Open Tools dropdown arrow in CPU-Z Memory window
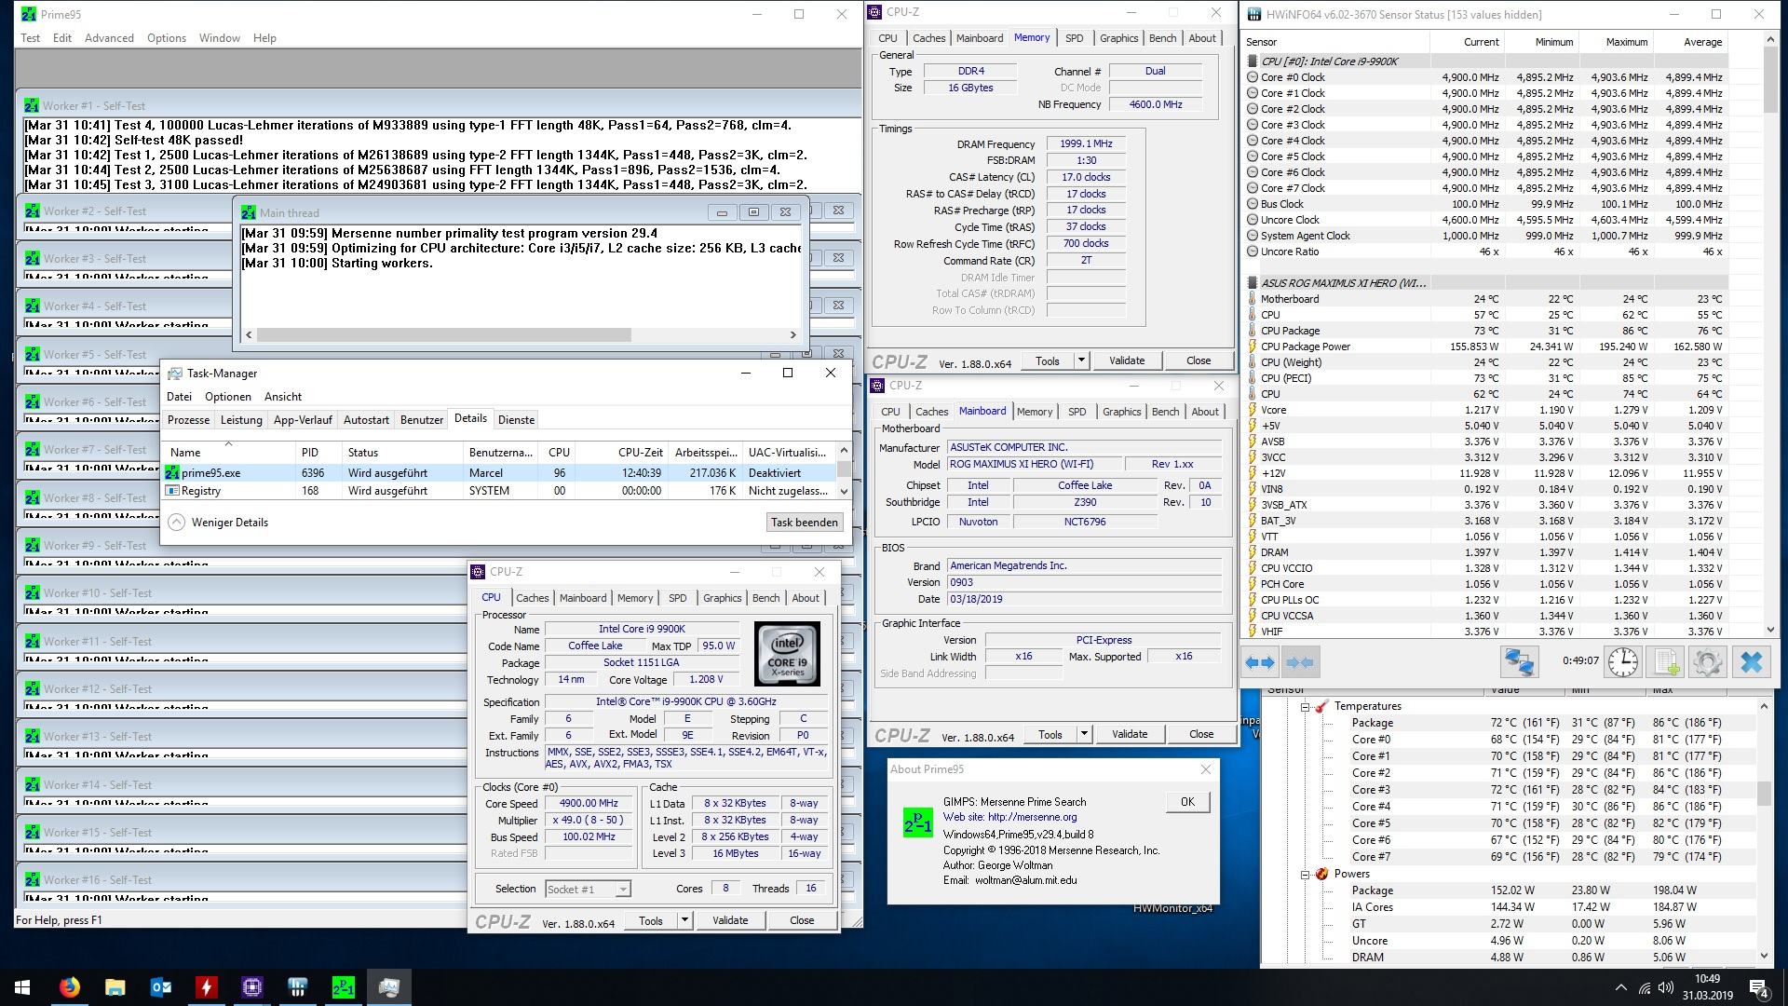The width and height of the screenshot is (1788, 1006). [x=1081, y=360]
